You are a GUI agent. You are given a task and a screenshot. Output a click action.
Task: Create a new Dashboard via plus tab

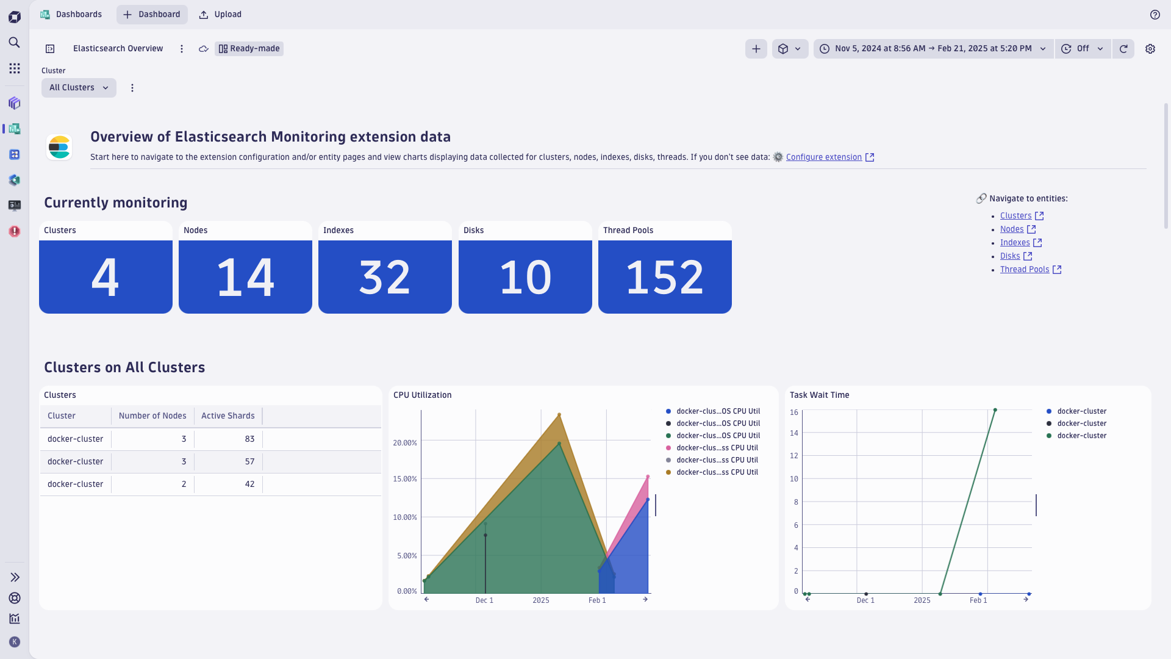(152, 15)
